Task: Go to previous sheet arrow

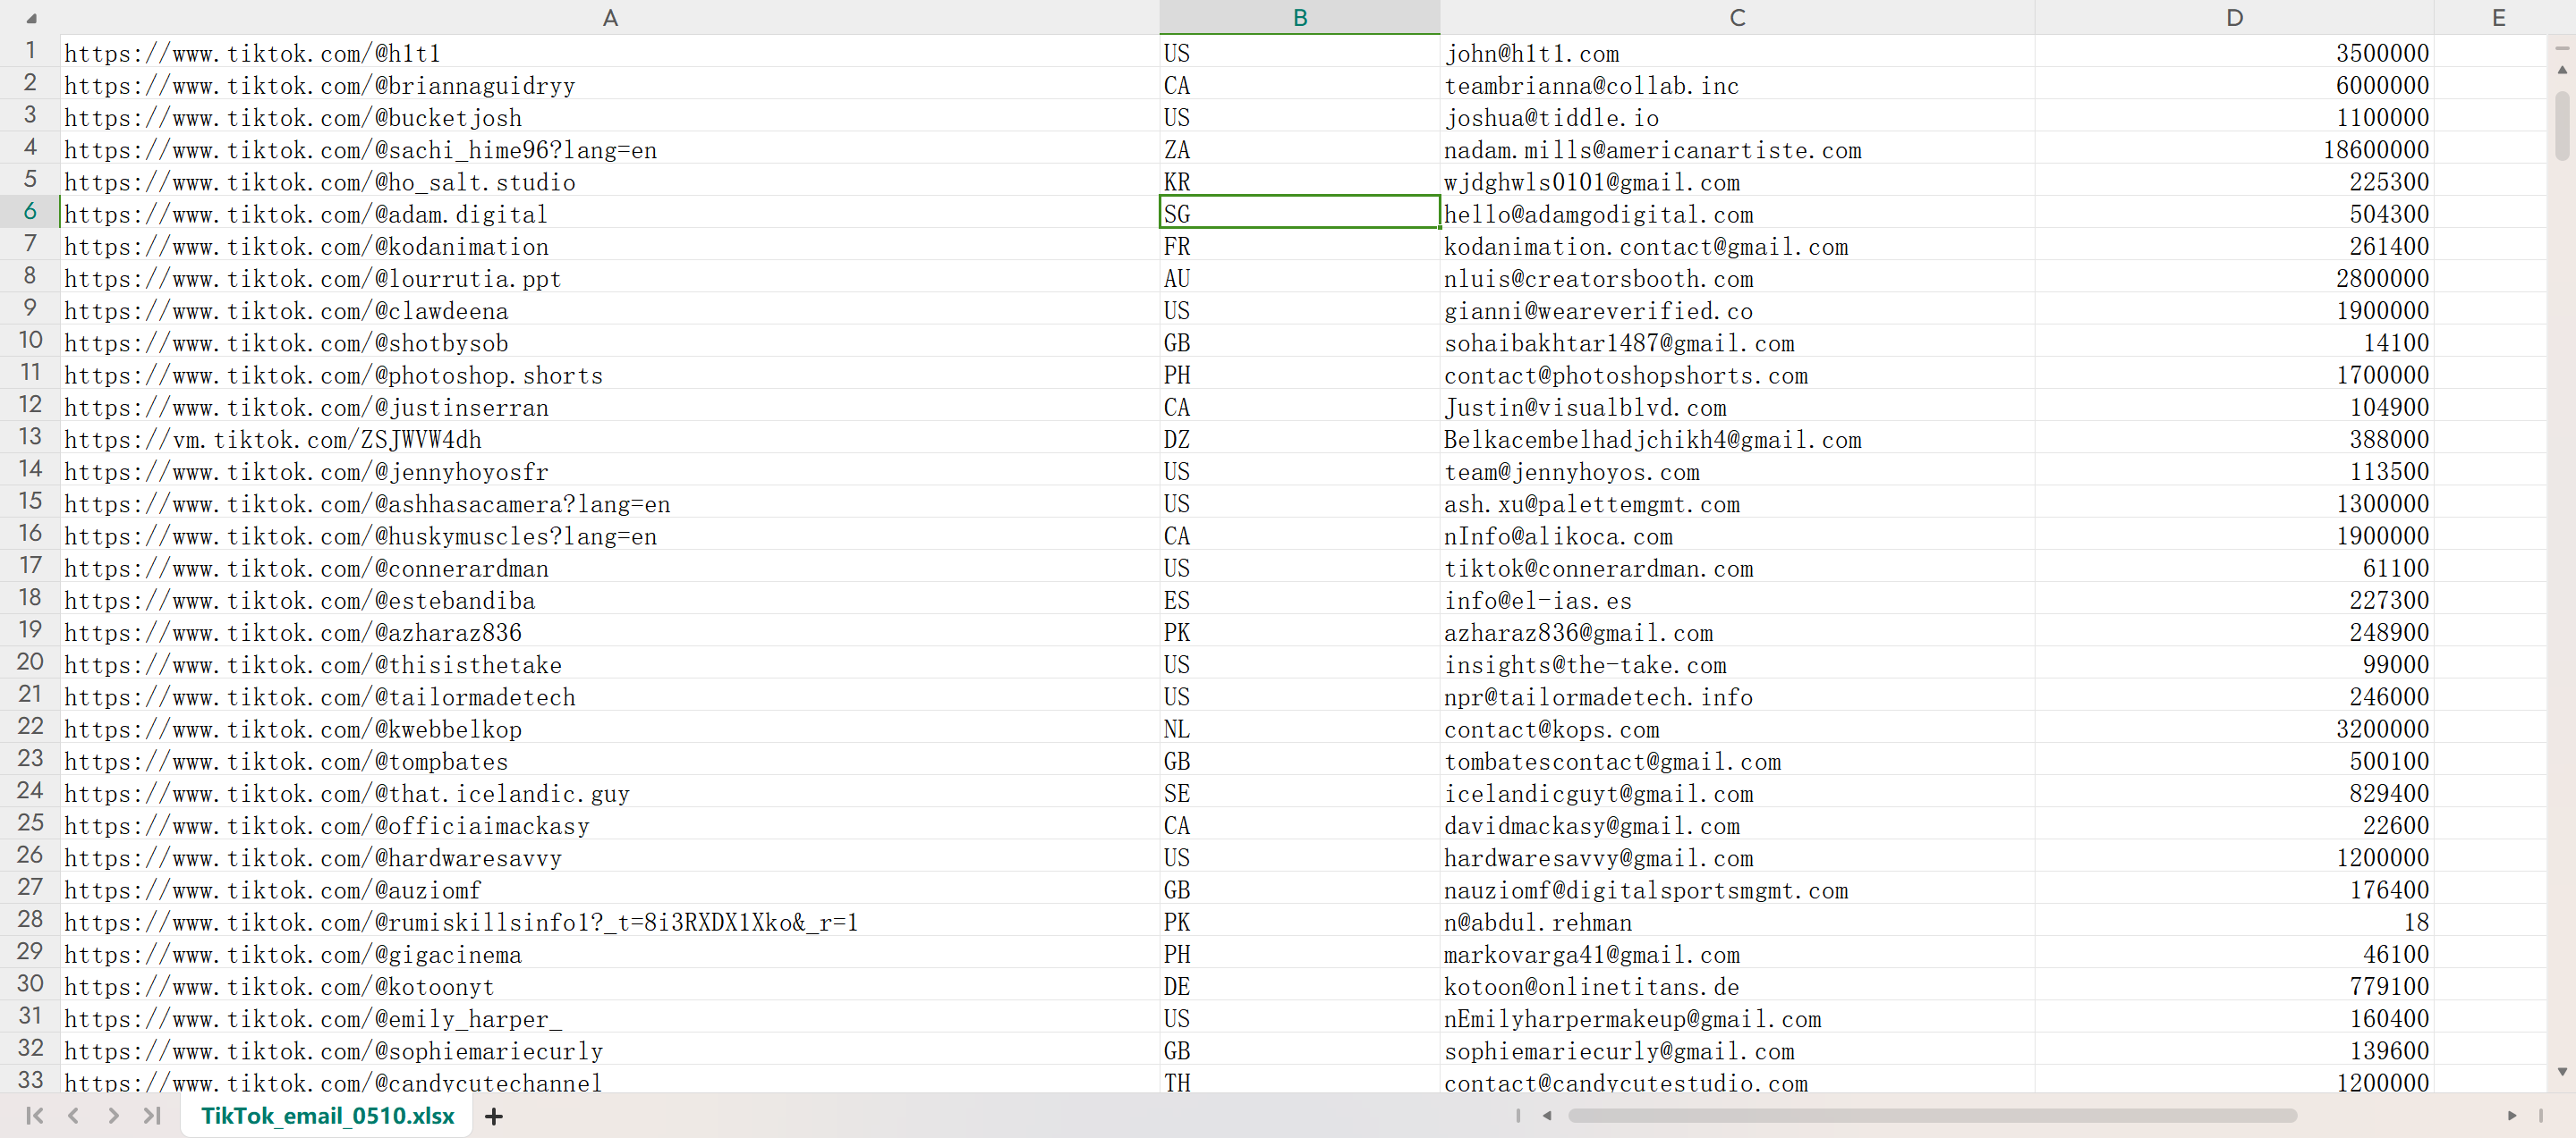Action: [x=73, y=1115]
